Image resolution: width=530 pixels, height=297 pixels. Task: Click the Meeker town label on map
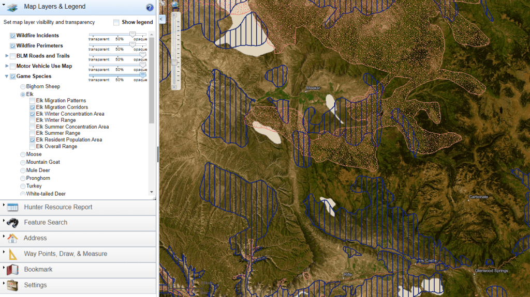(313, 88)
